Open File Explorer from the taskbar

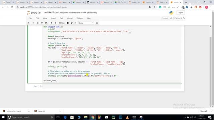click(x=86, y=117)
